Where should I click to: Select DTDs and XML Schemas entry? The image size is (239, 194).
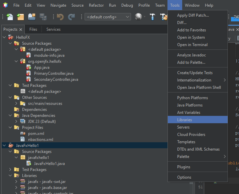click(x=198, y=149)
